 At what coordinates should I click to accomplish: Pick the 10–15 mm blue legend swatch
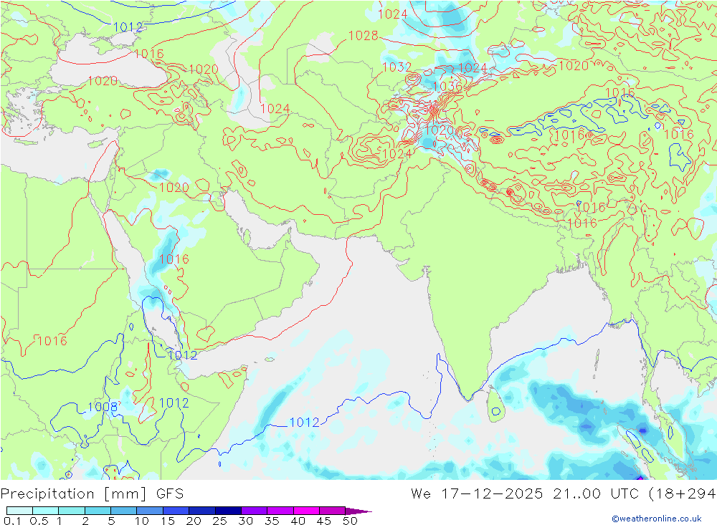pyautogui.click(x=150, y=511)
